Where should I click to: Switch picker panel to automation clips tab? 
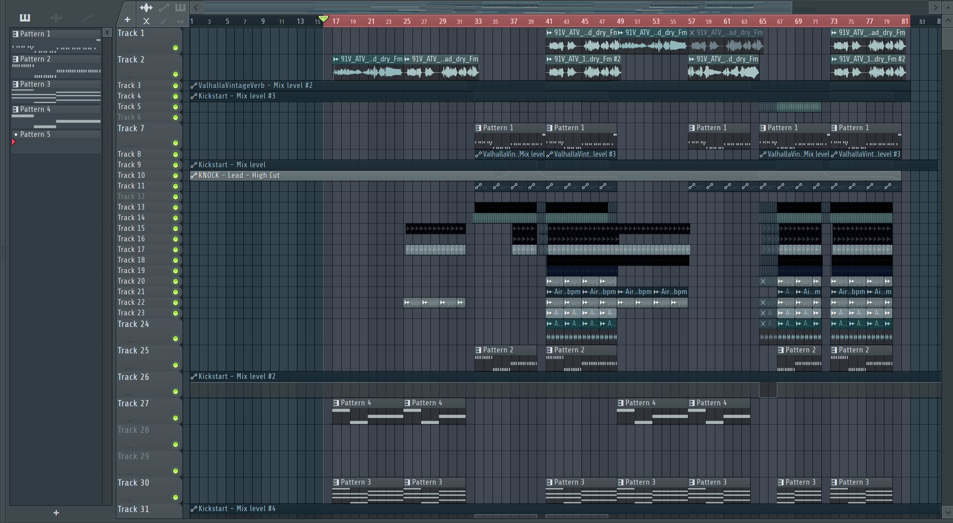coord(87,18)
